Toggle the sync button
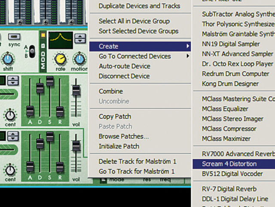 click(14, 37)
